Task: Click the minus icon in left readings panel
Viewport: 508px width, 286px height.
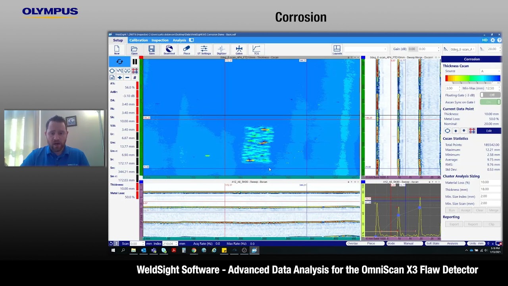Action: coord(127,77)
